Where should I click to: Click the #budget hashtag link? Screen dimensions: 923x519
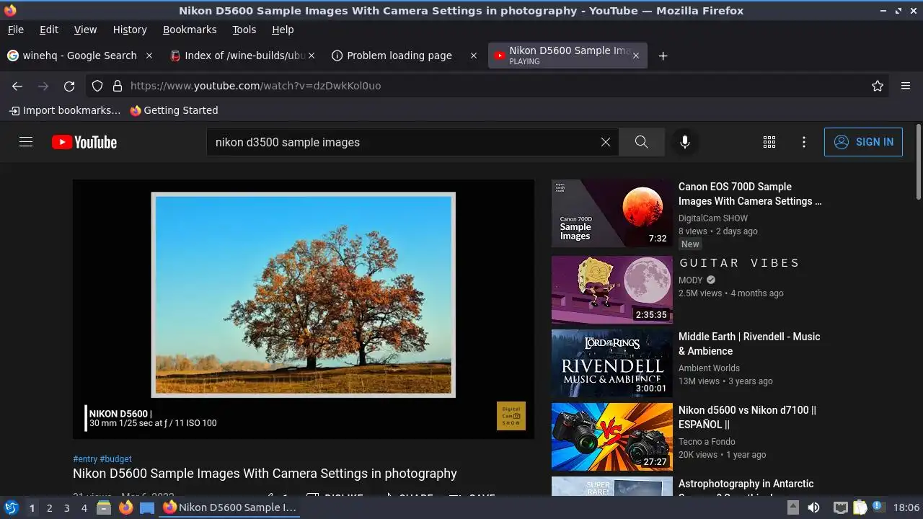[115, 458]
